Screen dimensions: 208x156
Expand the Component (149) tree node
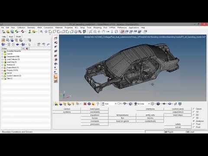2,56
